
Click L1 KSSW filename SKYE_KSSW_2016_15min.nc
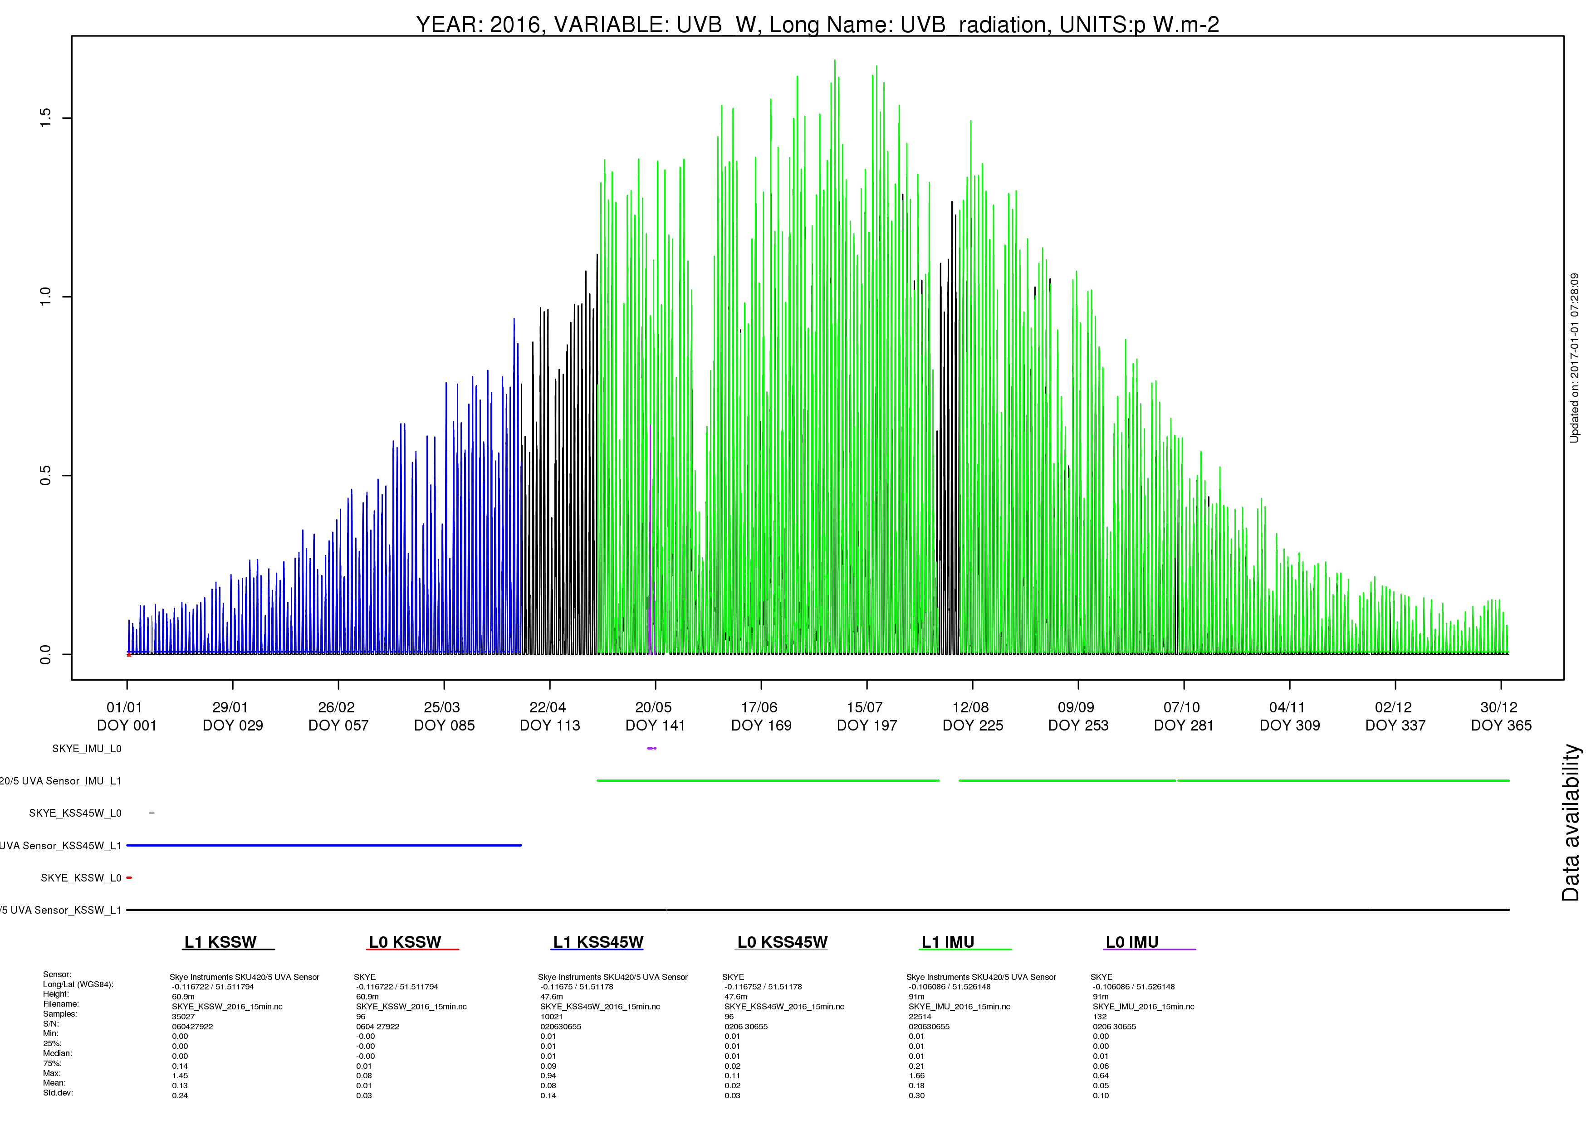[x=227, y=1007]
